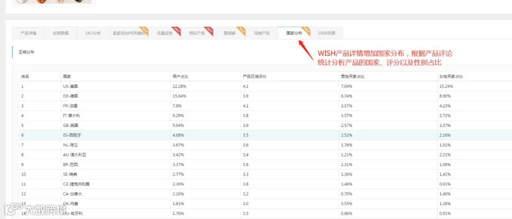Click the 1.26% female buyer value

click(x=445, y=204)
